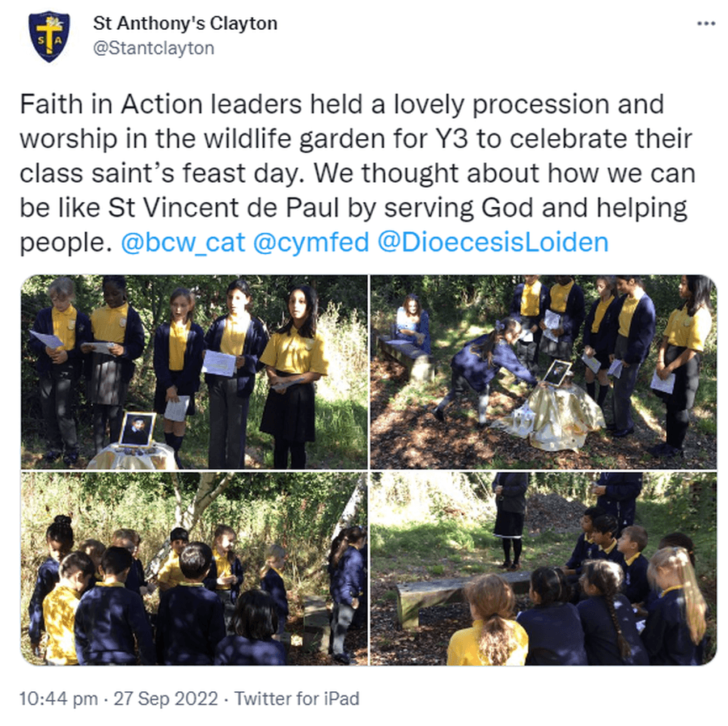Open the Twitter for iPad source link
Screen dimensions: 728x726
(297, 699)
